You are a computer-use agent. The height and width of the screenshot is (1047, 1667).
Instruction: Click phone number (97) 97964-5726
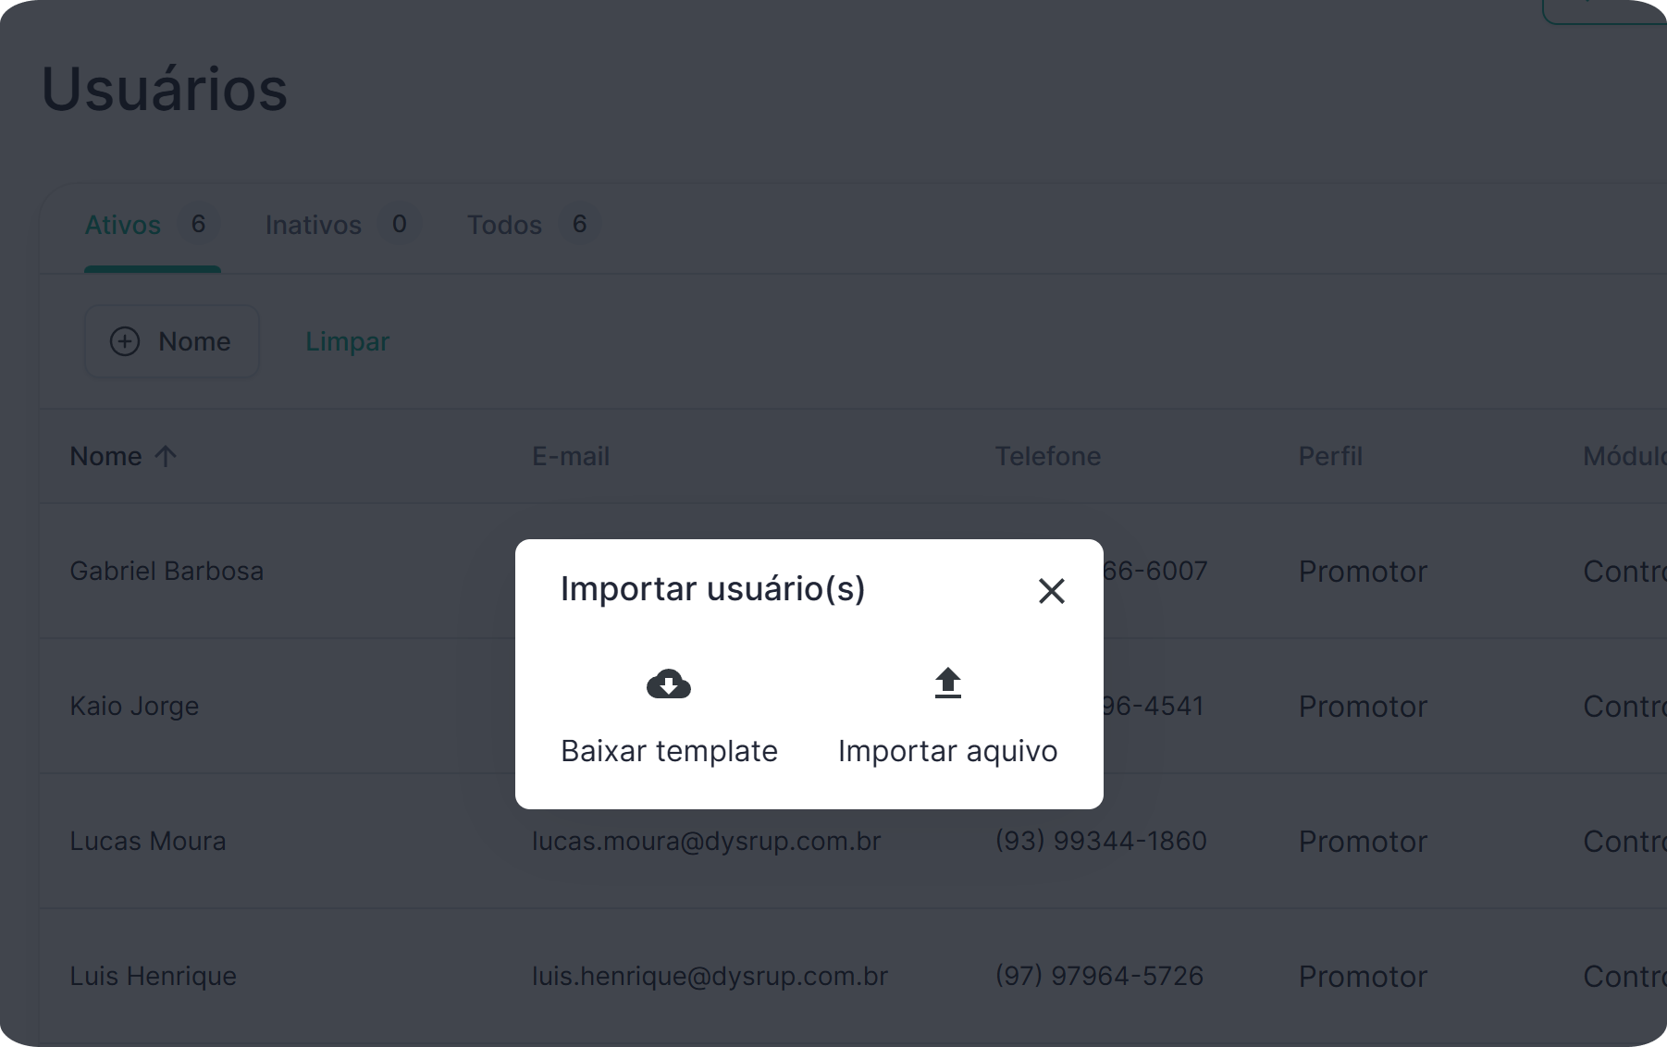[x=1100, y=976]
